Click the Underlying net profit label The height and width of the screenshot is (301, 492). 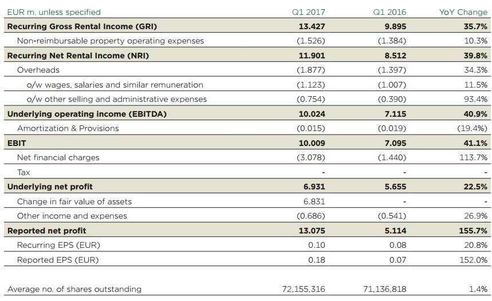tap(50, 187)
